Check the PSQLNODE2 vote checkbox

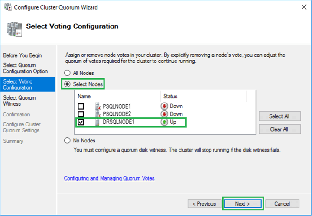point(81,114)
